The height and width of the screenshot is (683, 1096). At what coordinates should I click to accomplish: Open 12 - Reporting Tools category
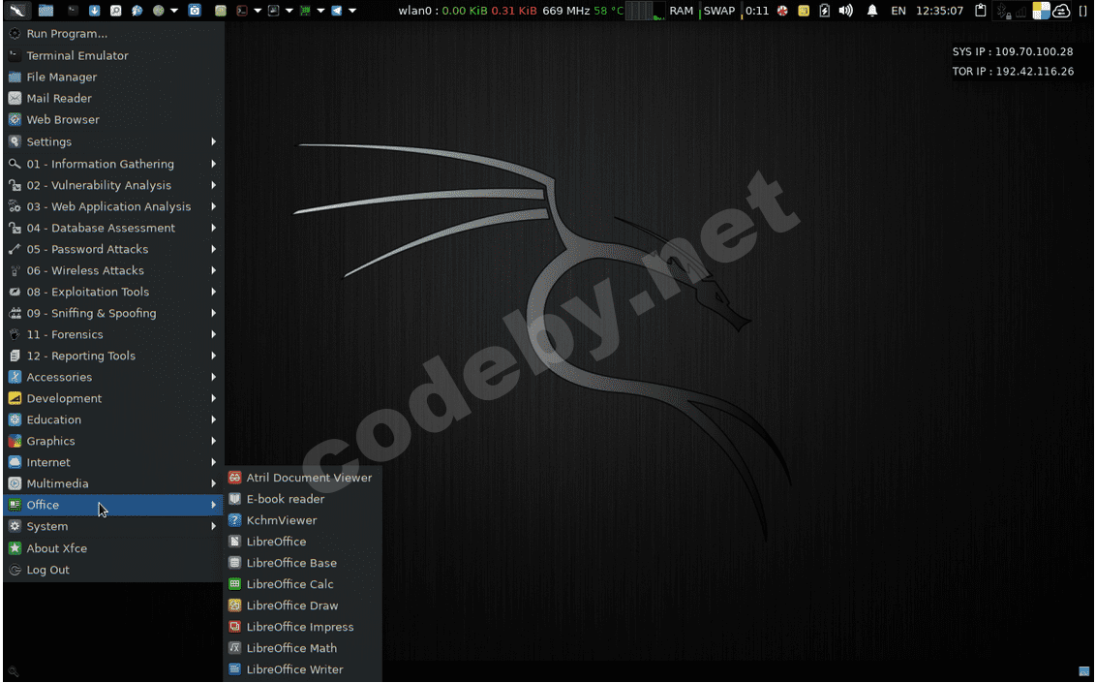[112, 356]
